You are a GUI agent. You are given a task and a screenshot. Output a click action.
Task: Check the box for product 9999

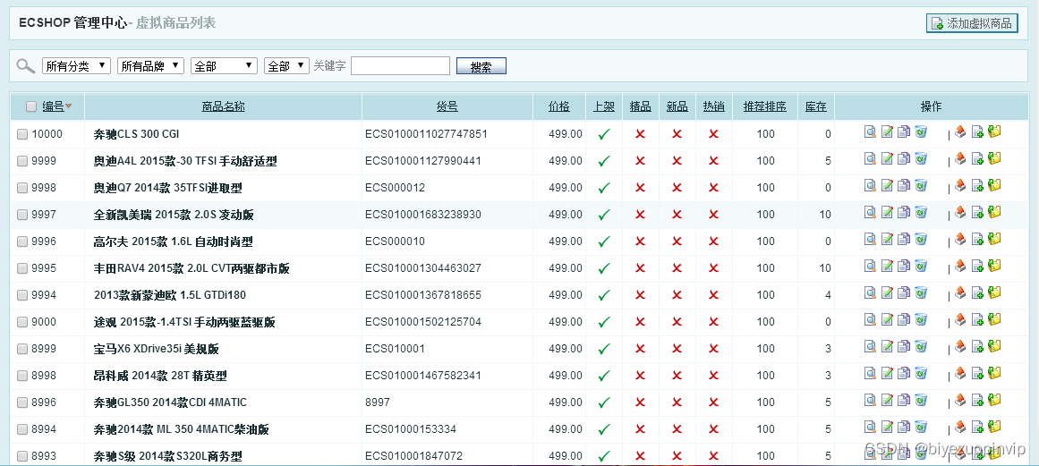(x=22, y=161)
